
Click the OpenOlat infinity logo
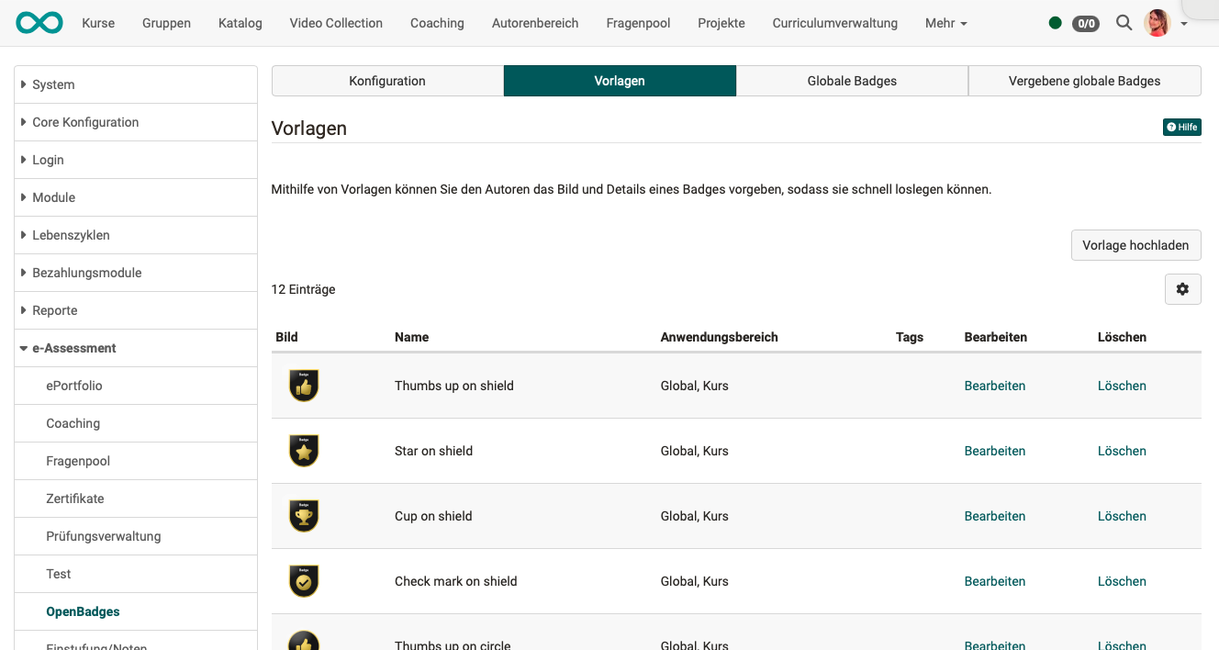click(x=39, y=23)
